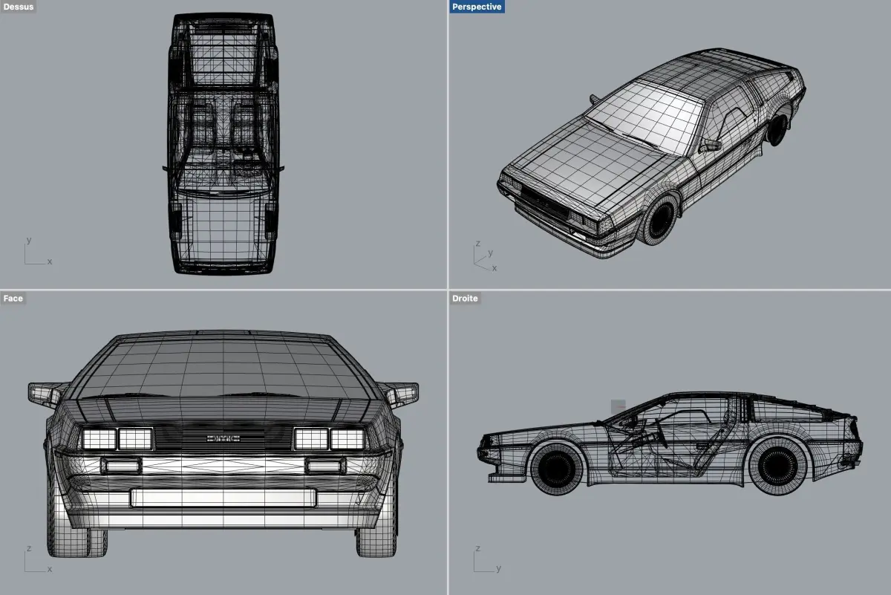Select the DMC logo on front grille
This screenshot has height=595, width=891.
[x=223, y=438]
